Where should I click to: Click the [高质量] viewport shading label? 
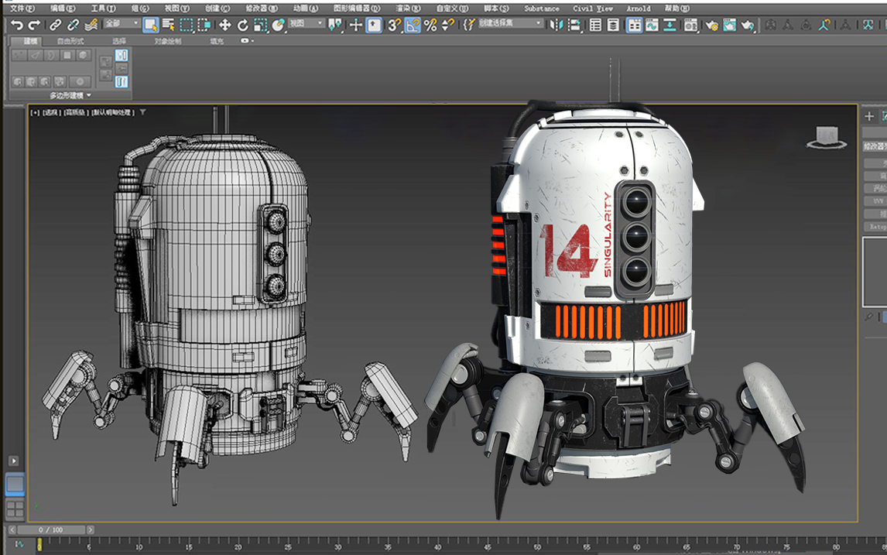[76, 112]
